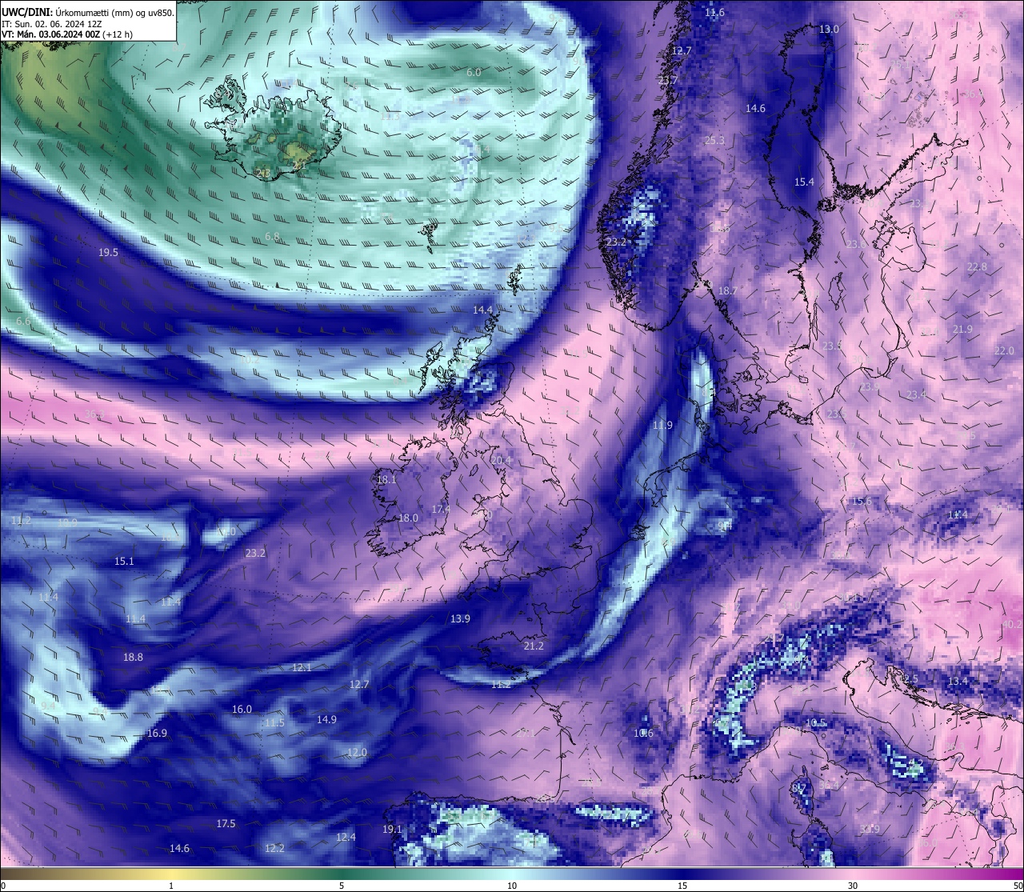Click the title 'UWC/DINI: Úrkomumætti (mm) og uv850.'

click(x=88, y=13)
